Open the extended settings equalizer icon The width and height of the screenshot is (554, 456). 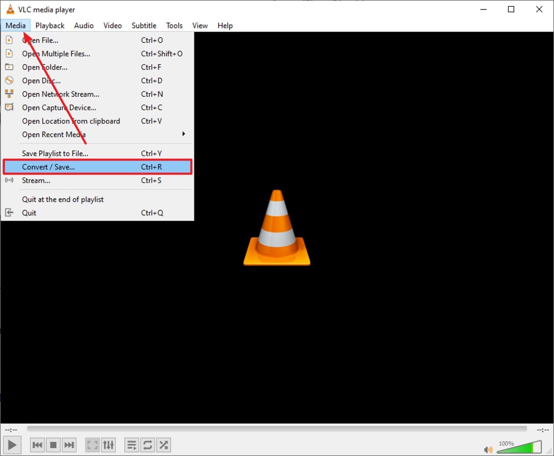[109, 445]
